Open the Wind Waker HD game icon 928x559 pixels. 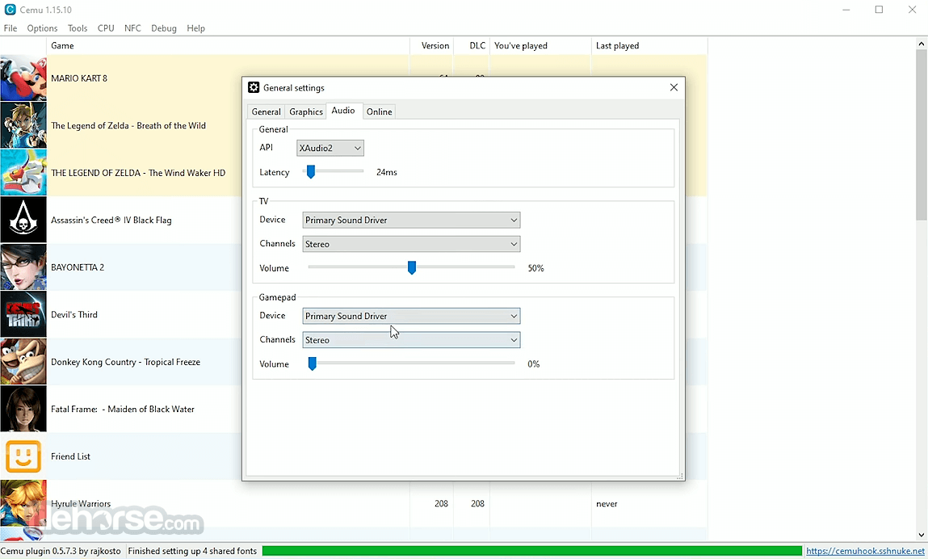(23, 173)
